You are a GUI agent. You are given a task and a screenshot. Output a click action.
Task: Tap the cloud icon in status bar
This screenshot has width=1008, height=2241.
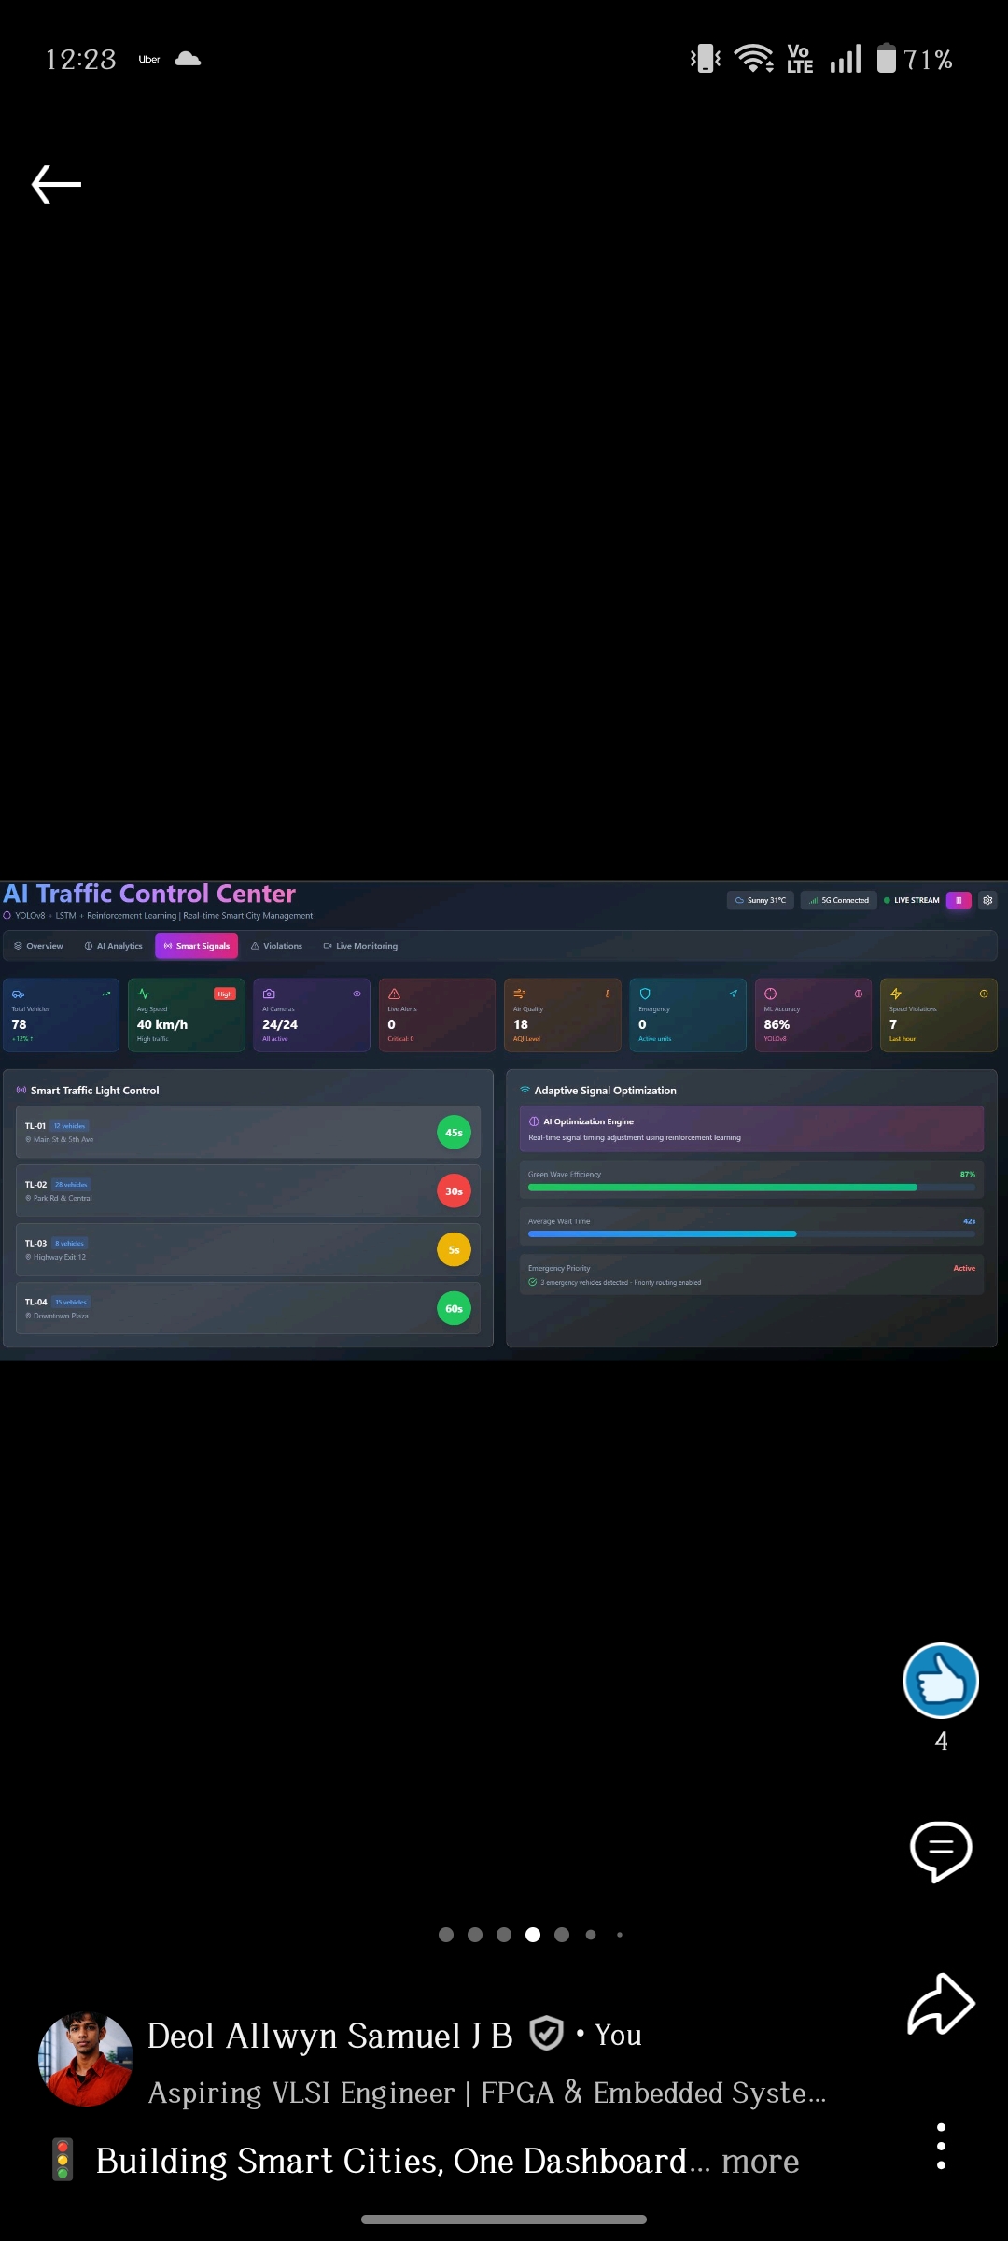tap(188, 59)
